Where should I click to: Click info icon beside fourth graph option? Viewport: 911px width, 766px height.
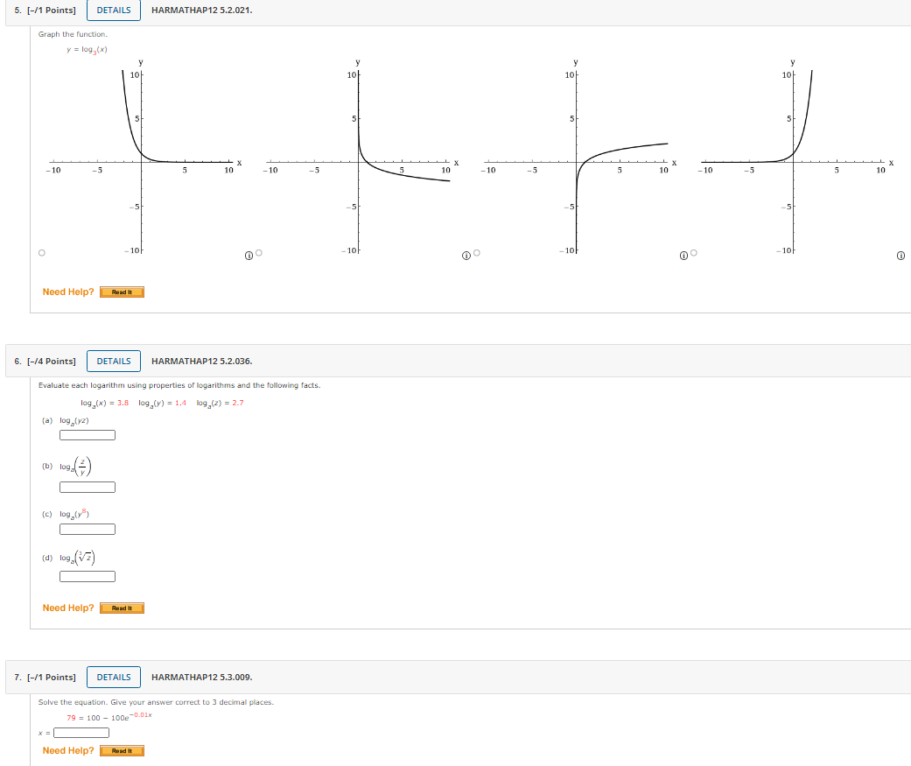(x=900, y=255)
